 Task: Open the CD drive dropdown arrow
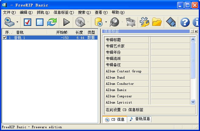[17, 22]
